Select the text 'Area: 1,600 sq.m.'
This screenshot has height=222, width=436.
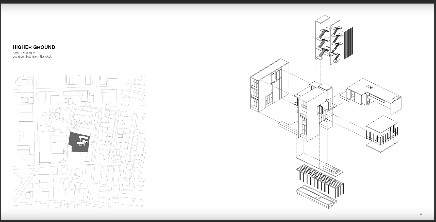point(24,53)
